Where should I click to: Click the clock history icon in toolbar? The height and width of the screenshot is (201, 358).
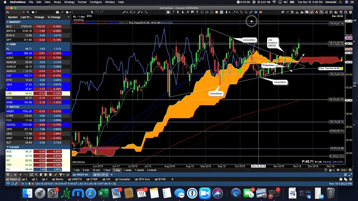(345, 12)
